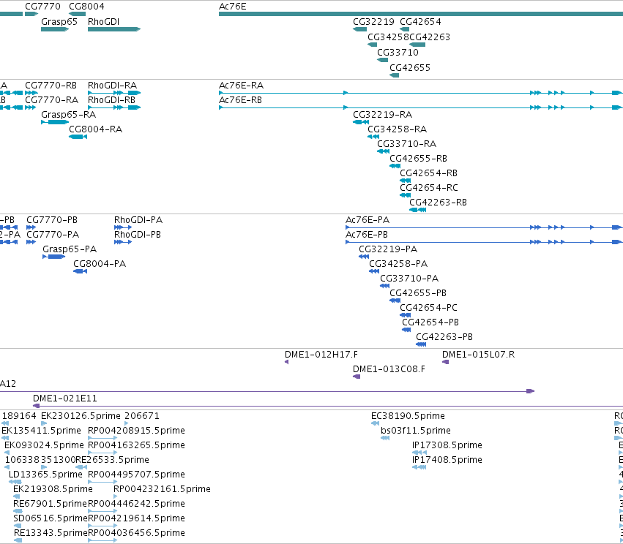Click the CG32219-PA label
Screen dimensions: 623x544
[x=388, y=249]
